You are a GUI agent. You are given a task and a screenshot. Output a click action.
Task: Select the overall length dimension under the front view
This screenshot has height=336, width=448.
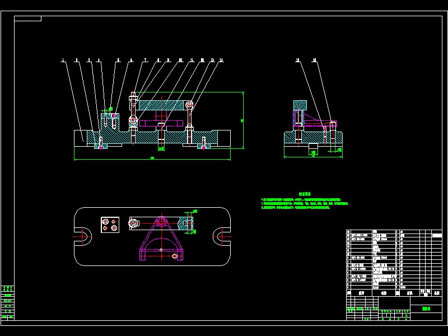coord(152,158)
